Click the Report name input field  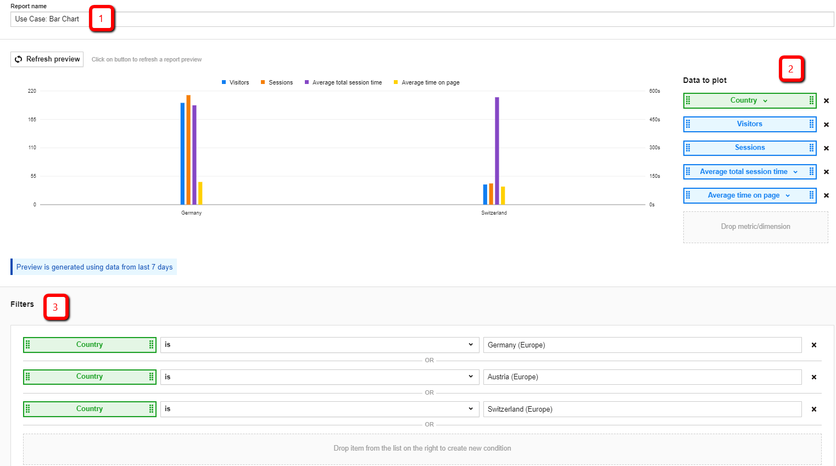coord(422,19)
